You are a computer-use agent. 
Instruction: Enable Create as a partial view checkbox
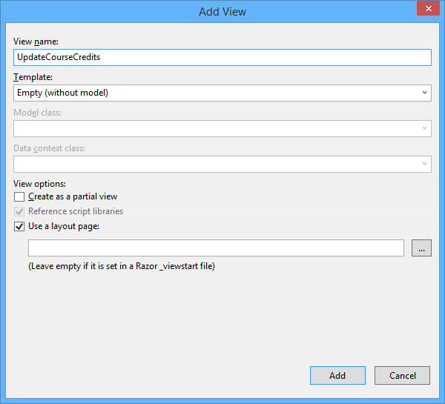click(19, 196)
